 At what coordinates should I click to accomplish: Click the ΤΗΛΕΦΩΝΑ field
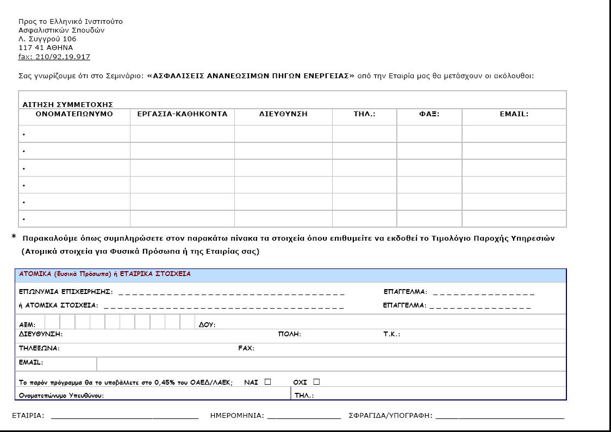click(x=147, y=348)
